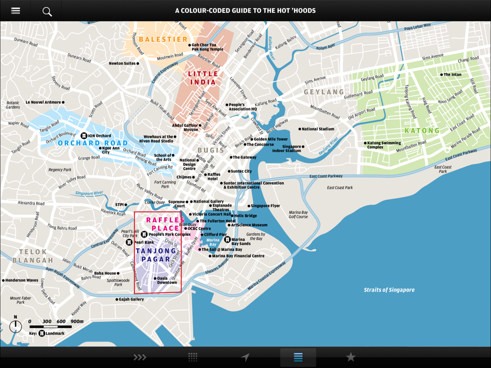Image resolution: width=491 pixels, height=368 pixels.
Task: Click the page title A Colour-Coded Guide
Action: pyautogui.click(x=245, y=11)
